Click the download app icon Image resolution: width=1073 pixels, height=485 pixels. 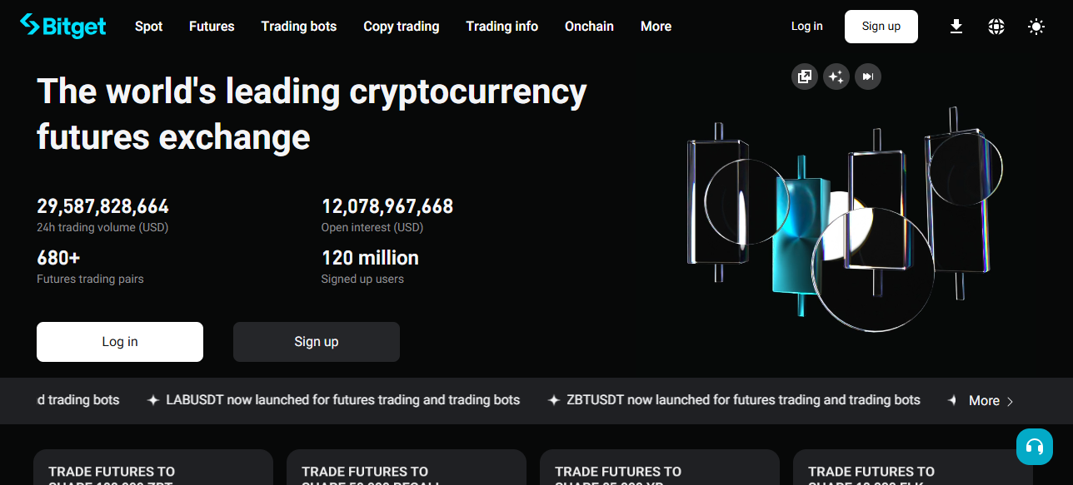click(956, 27)
